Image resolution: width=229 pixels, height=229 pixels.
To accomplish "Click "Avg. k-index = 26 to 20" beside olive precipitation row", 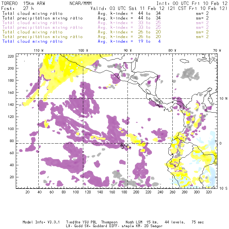I will pos(129,37).
